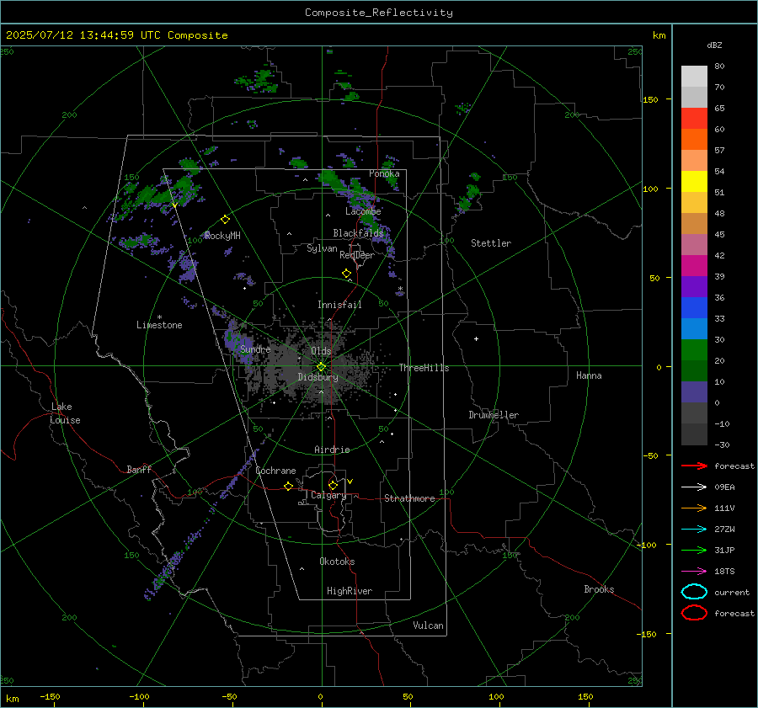Click the Lacombe town label
Screen dimensions: 758x708
click(363, 211)
